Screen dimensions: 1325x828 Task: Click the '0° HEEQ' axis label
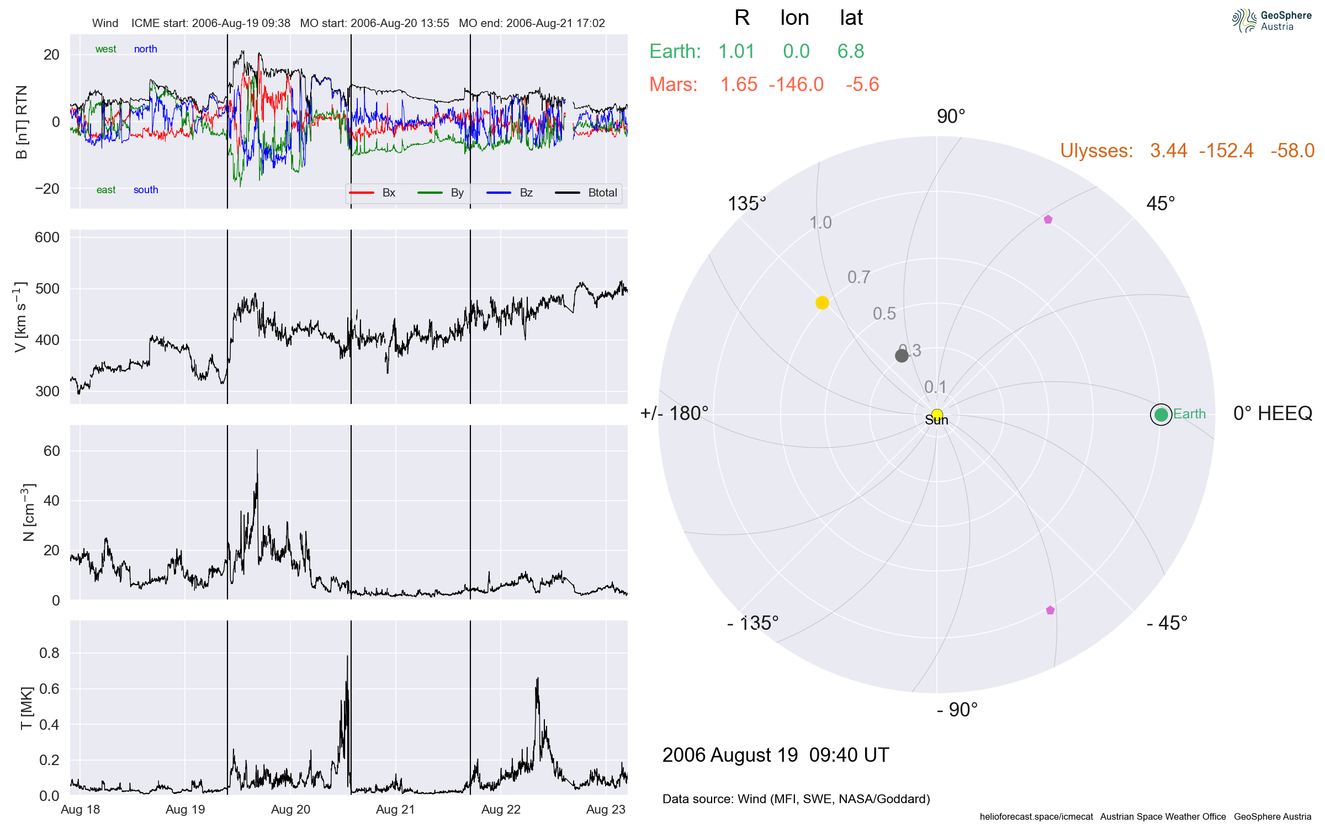[1273, 413]
